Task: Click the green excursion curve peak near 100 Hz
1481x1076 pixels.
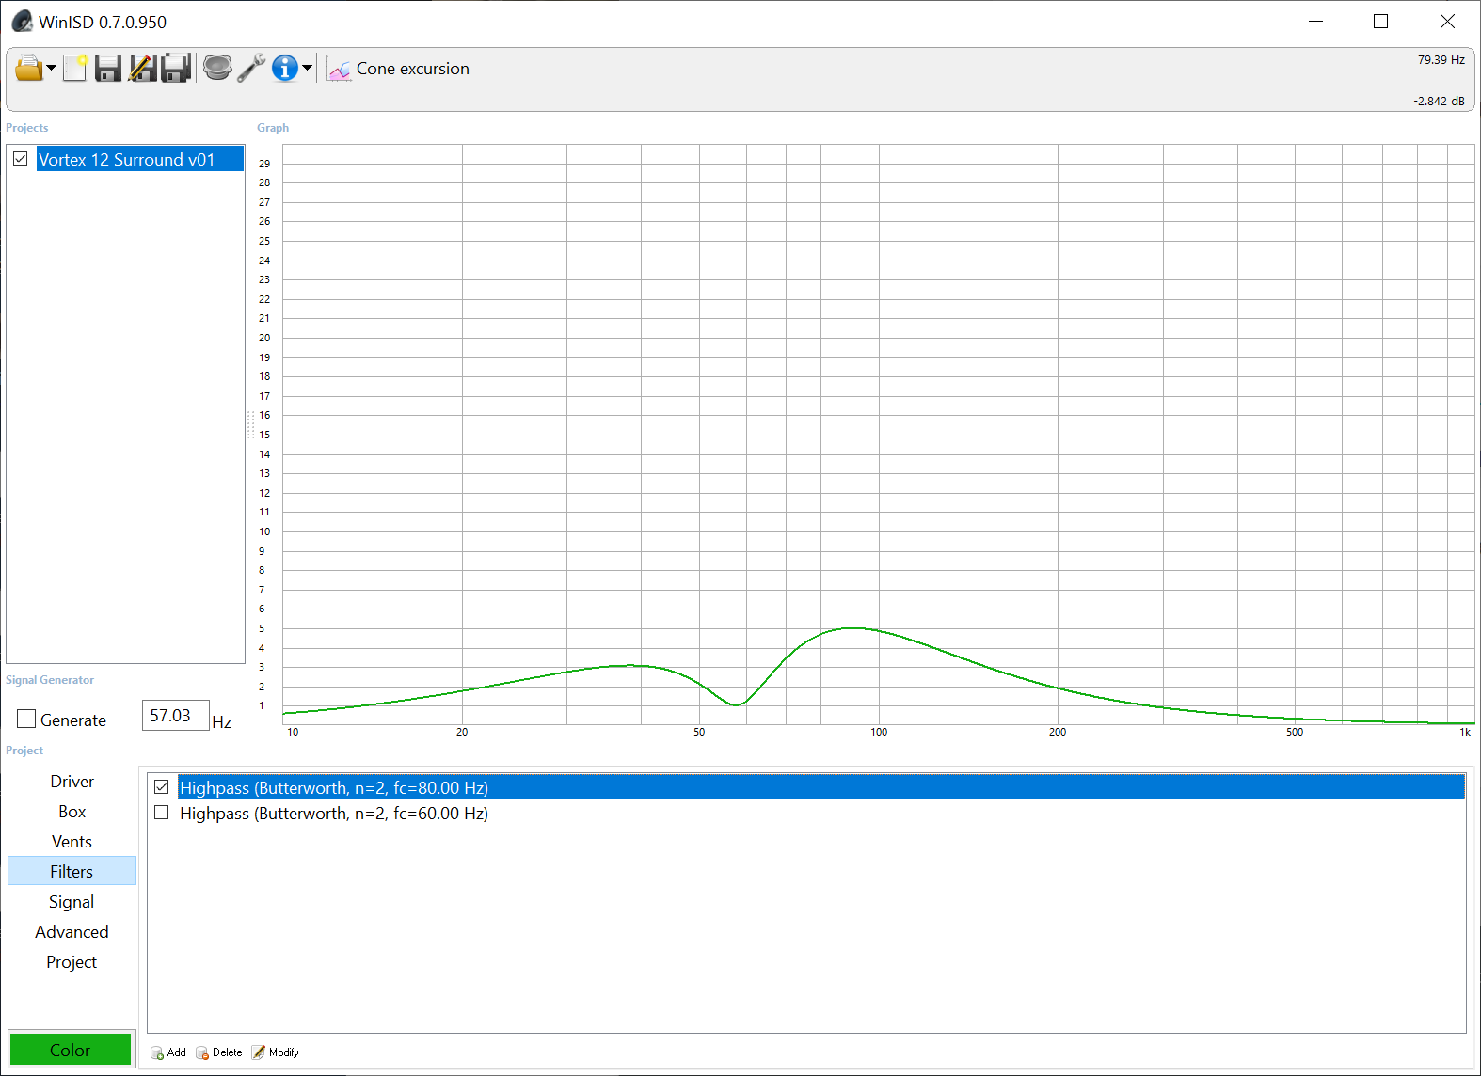Action: coord(852,628)
